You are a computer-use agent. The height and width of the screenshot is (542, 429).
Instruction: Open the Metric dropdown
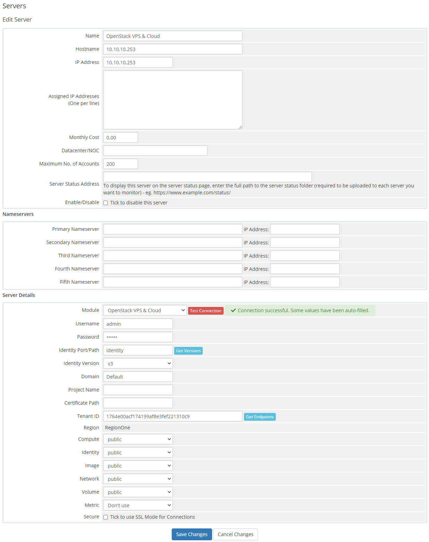pyautogui.click(x=138, y=505)
